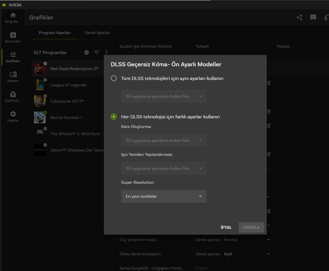This screenshot has width=329, height=271.
Task: Open the Giriş Sayfası home icon
Action: (13, 15)
